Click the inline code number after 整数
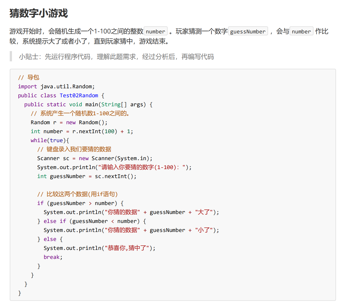347x306 pixels. (156, 31)
